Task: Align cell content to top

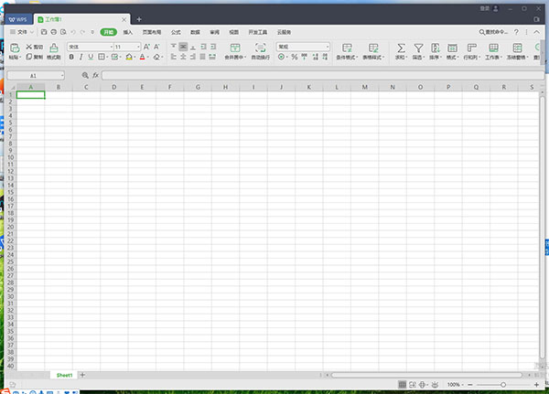Action: (173, 47)
